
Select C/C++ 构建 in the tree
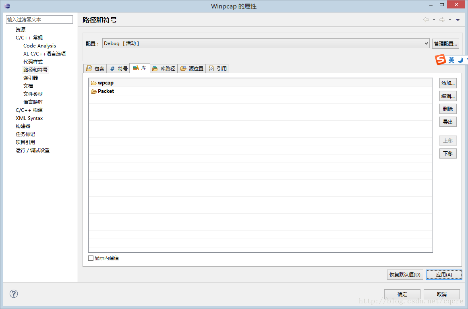pyautogui.click(x=29, y=110)
